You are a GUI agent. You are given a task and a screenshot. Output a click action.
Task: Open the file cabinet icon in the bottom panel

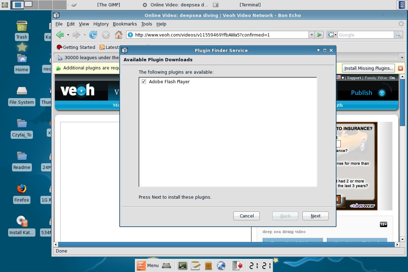coord(208,266)
